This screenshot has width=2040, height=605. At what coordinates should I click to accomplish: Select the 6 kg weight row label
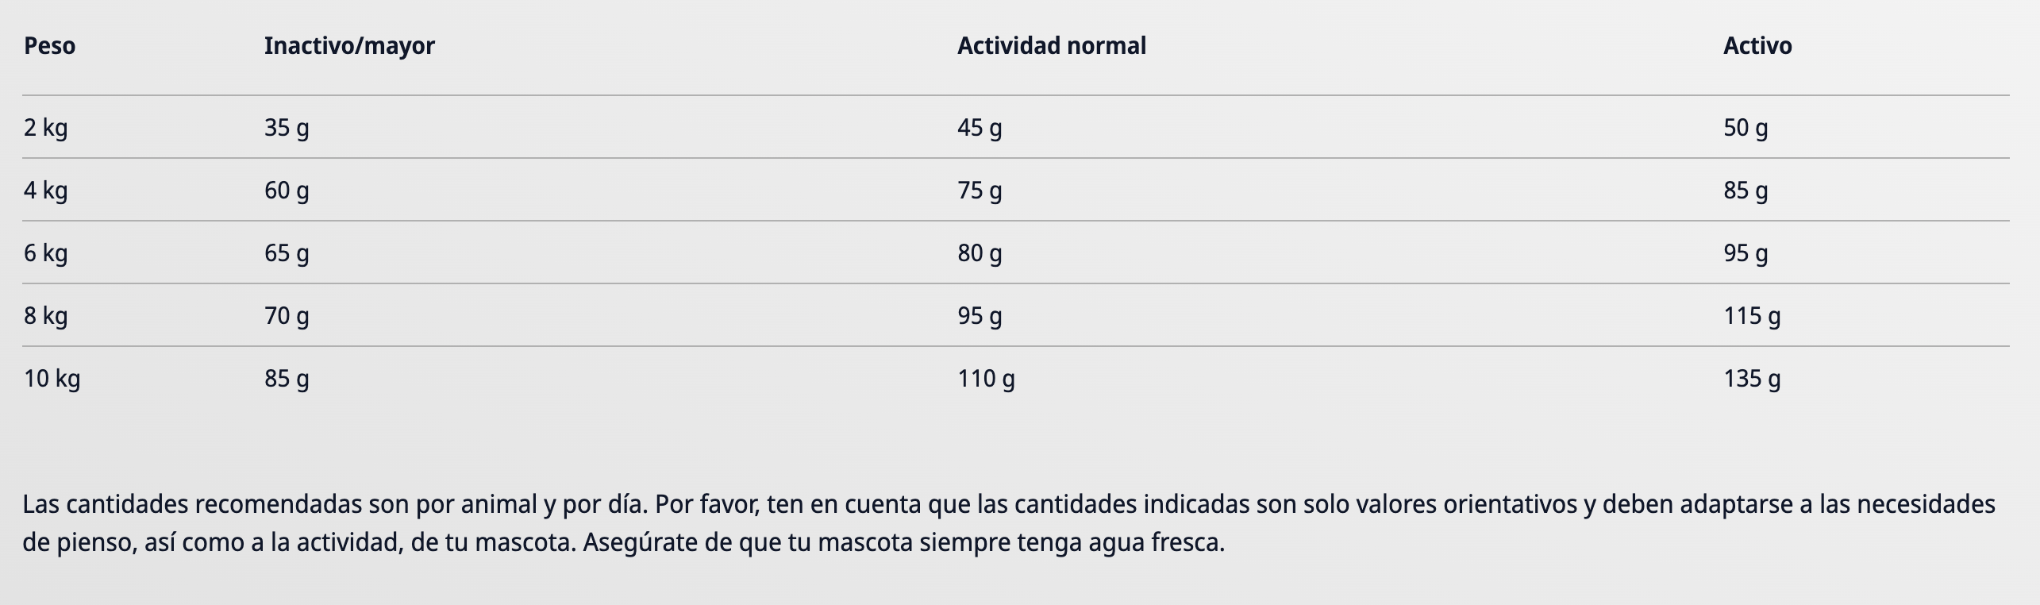pyautogui.click(x=45, y=253)
